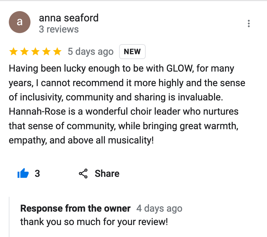Click the "Share" text label
This screenshot has width=267, height=237.
(107, 174)
